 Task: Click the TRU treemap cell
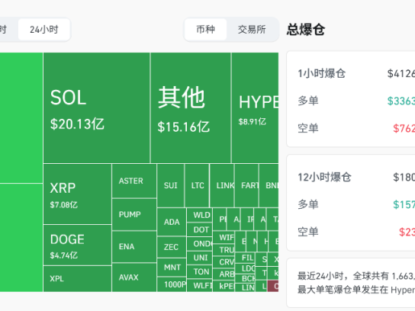click(x=224, y=250)
